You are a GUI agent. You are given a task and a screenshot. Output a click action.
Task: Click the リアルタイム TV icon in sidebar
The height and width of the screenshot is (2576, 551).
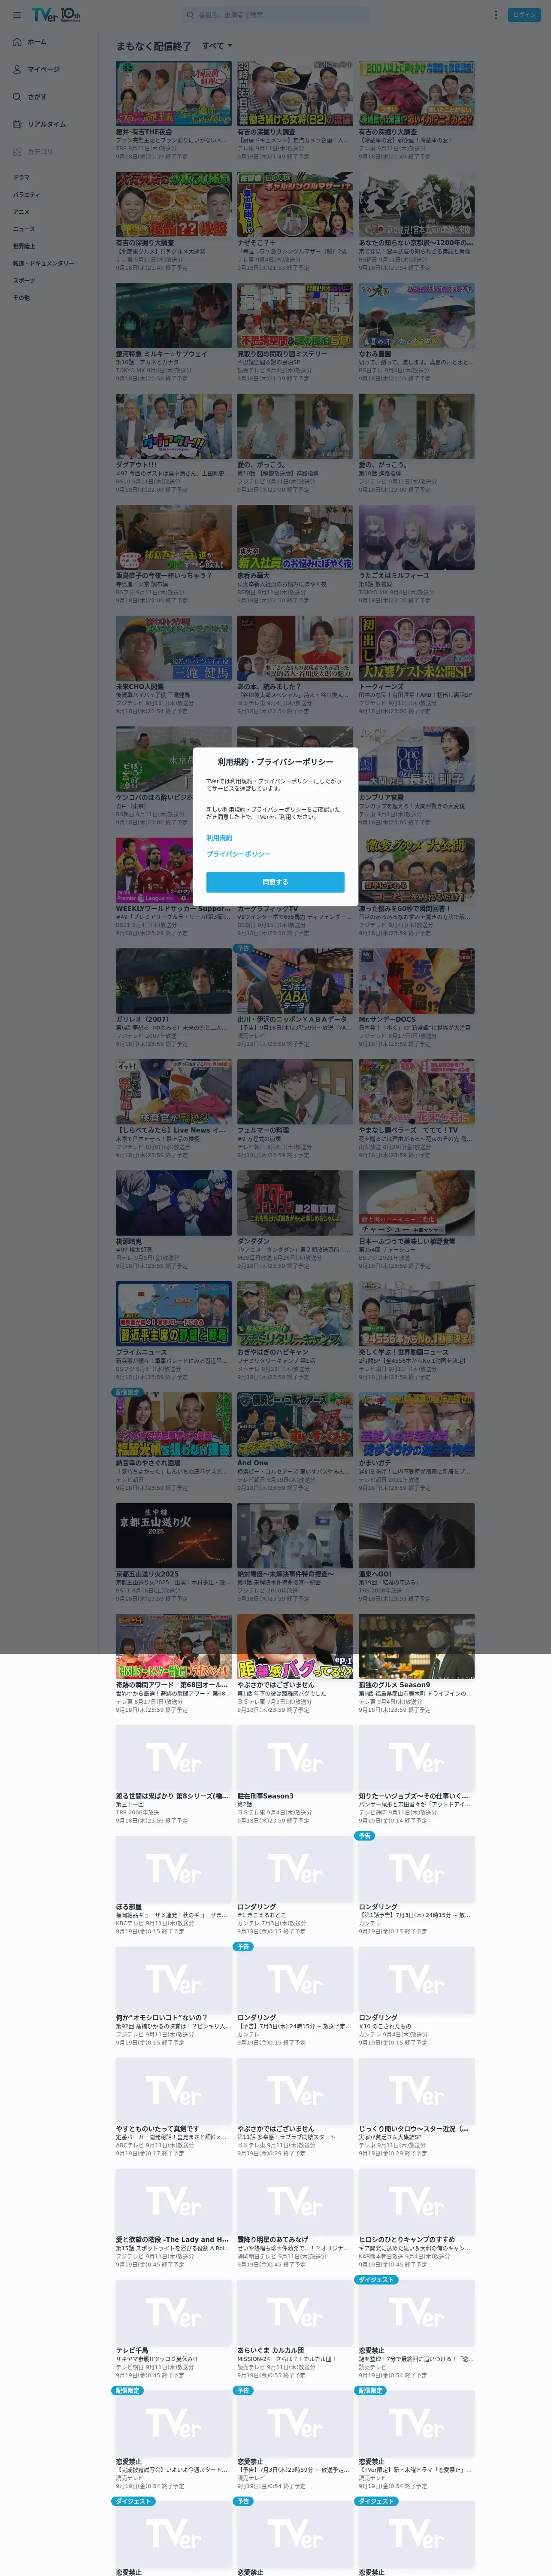coord(17,124)
